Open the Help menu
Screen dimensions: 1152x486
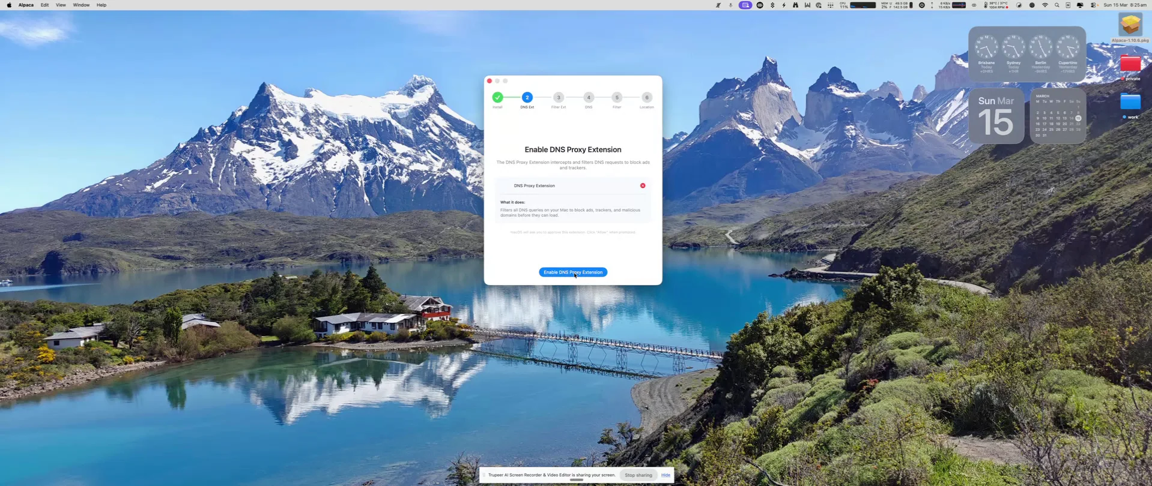(x=102, y=5)
